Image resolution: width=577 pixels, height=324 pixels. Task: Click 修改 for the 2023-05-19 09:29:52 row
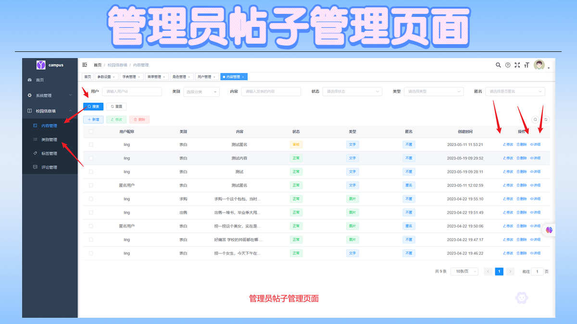tap(508, 158)
